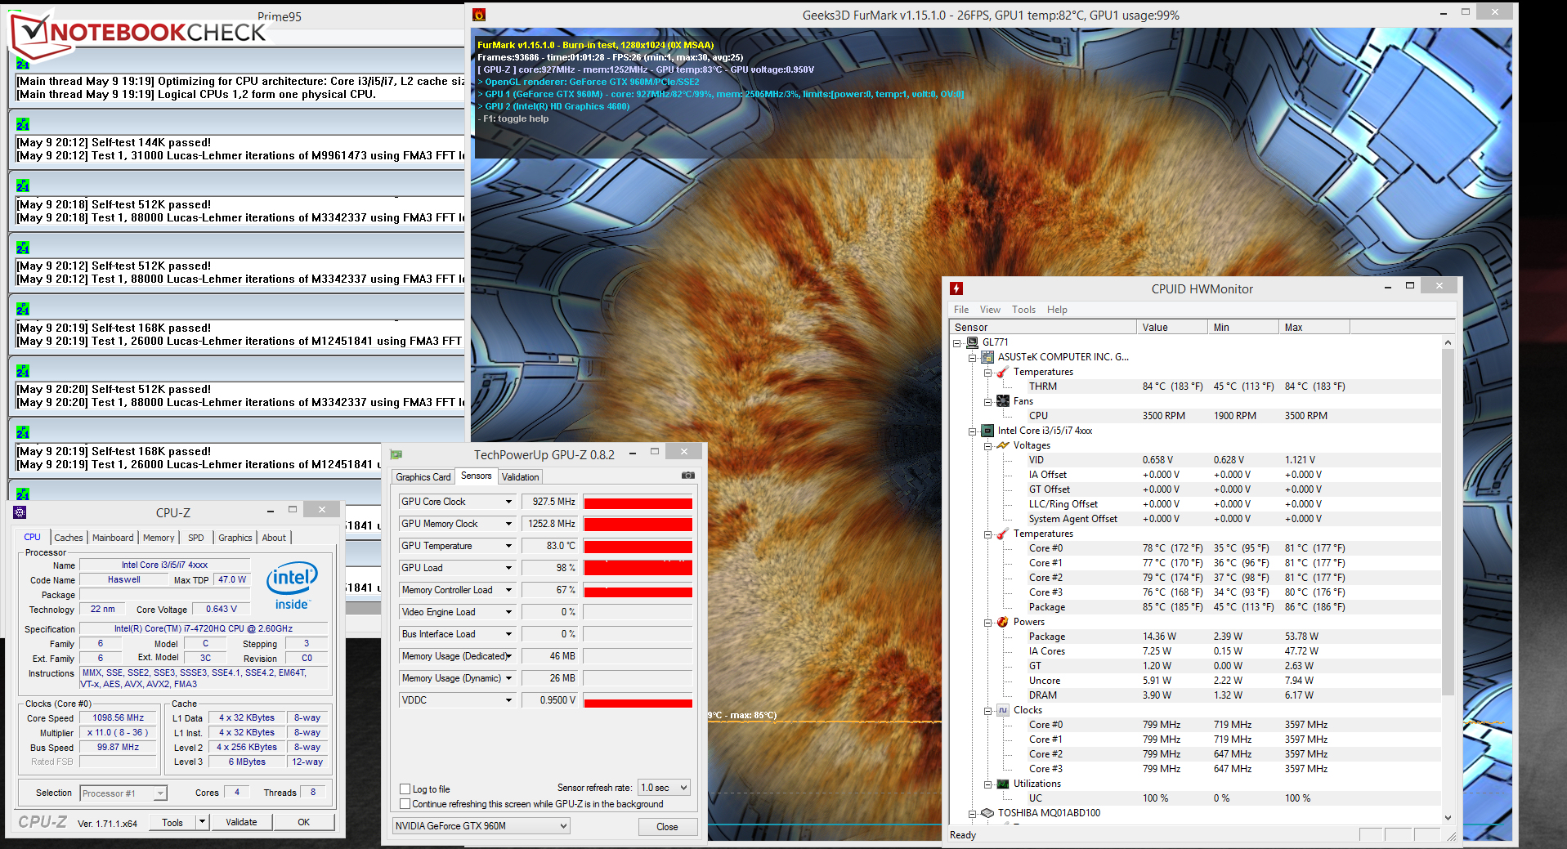Click the ASUSTeK motherboard icon in HWMonitor
1567x849 pixels.
point(987,357)
